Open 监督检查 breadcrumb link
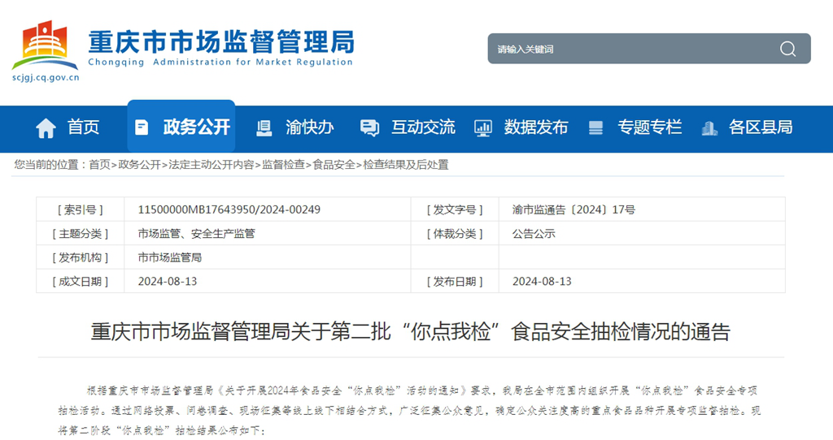The height and width of the screenshot is (440, 833). click(x=283, y=165)
